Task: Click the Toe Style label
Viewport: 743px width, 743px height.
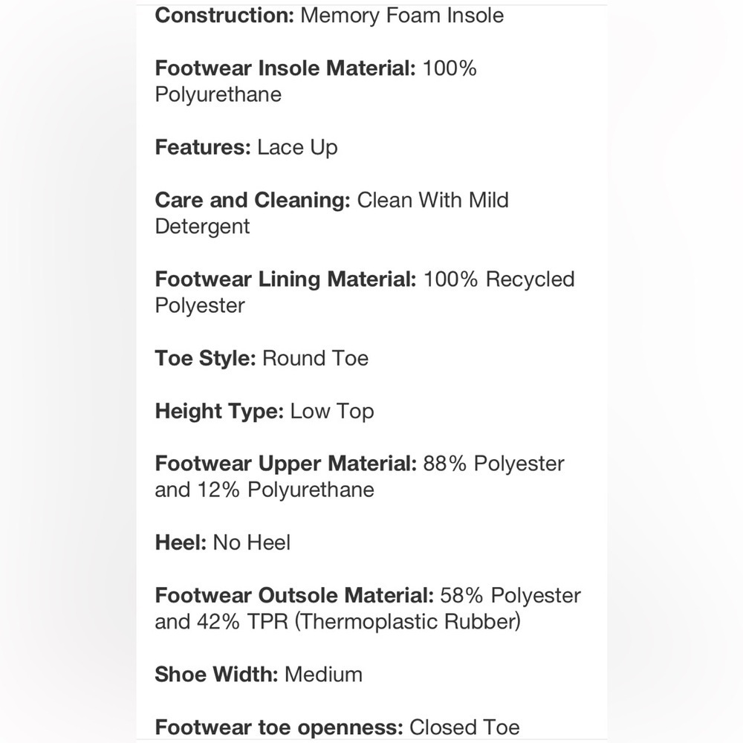Action: [205, 358]
